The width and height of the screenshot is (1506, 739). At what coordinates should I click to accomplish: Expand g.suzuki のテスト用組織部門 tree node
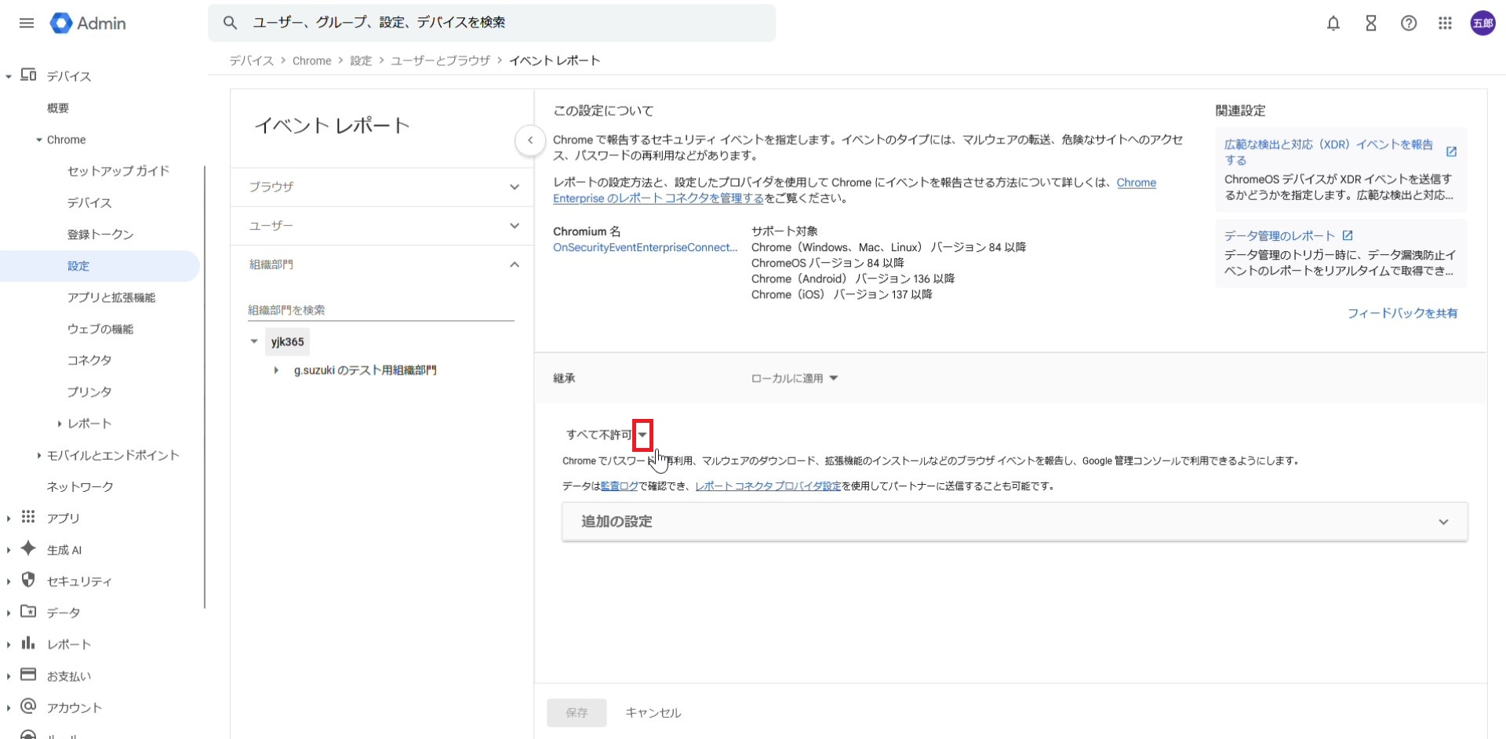coord(276,370)
